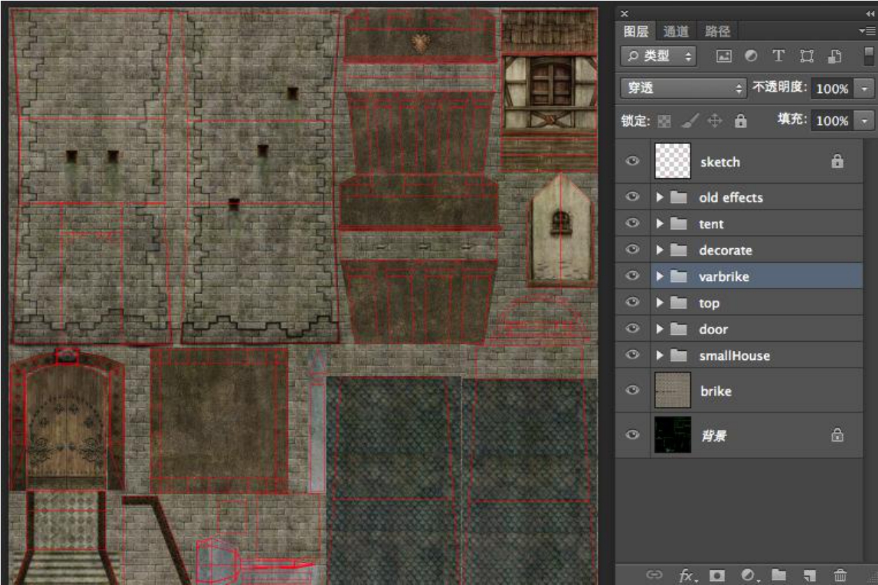Select the layer named "tent"
This screenshot has width=878, height=585.
click(x=711, y=224)
